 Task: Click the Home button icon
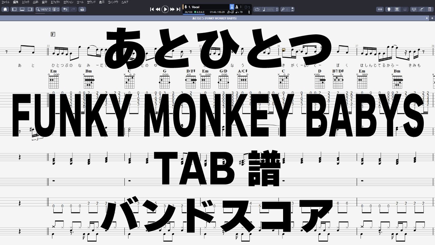[5, 9]
